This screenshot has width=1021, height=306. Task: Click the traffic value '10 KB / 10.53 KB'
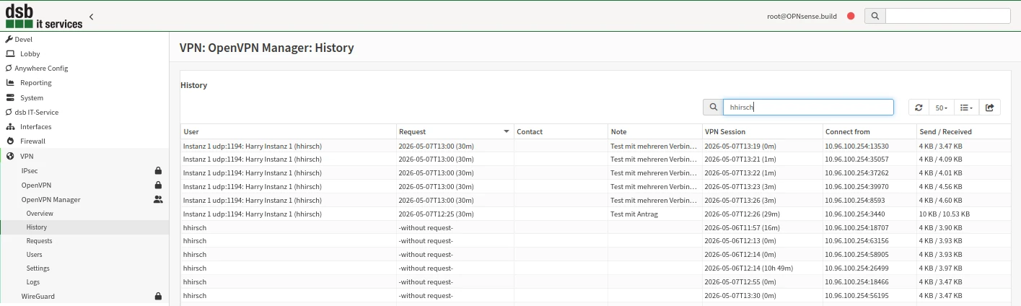click(x=945, y=214)
